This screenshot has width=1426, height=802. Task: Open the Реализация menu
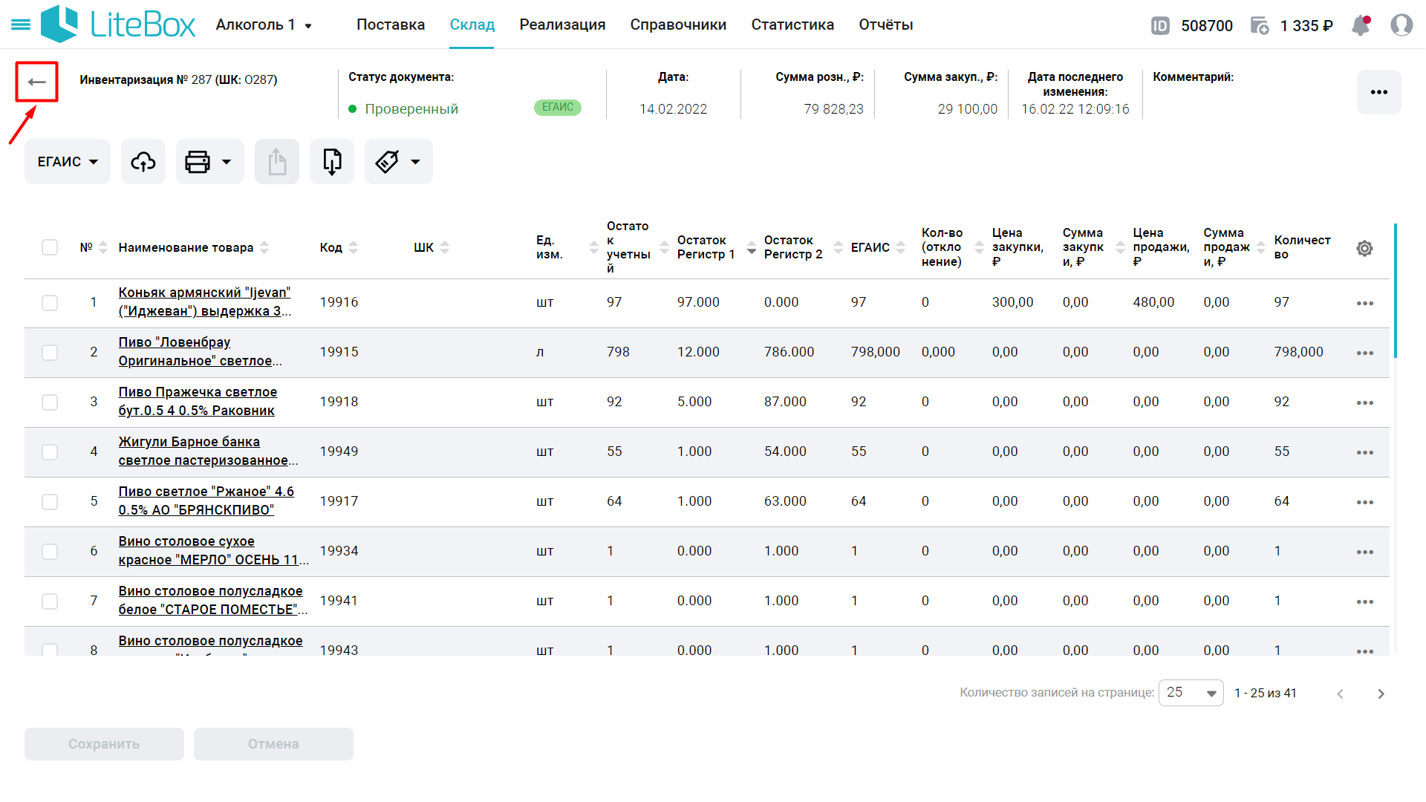point(562,25)
